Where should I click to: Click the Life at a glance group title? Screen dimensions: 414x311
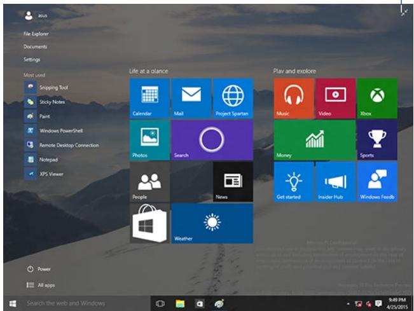click(x=148, y=71)
